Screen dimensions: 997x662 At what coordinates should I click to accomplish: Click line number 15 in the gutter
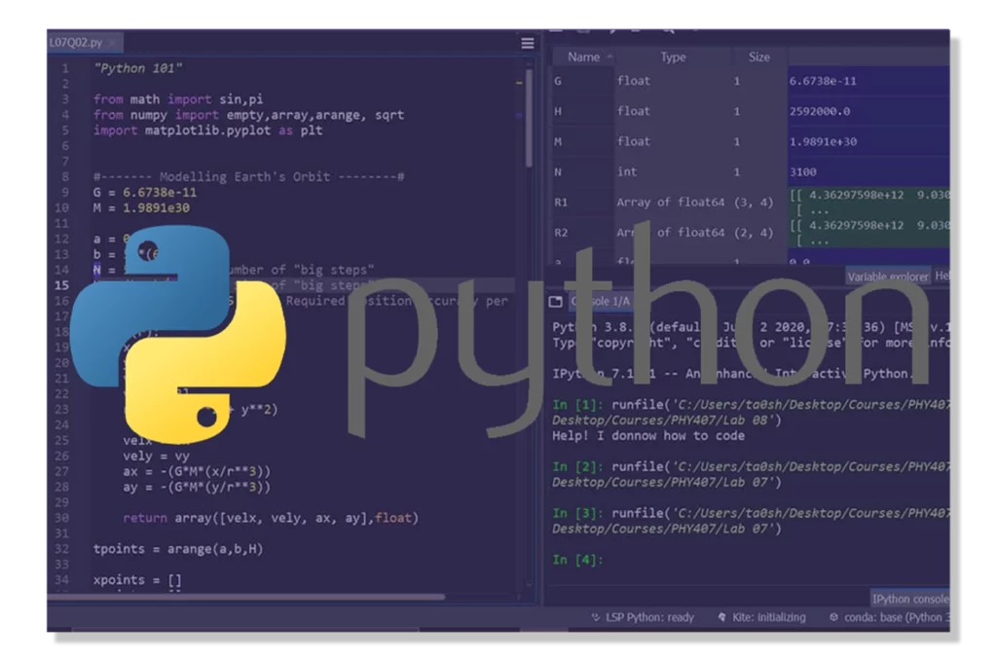(x=61, y=285)
